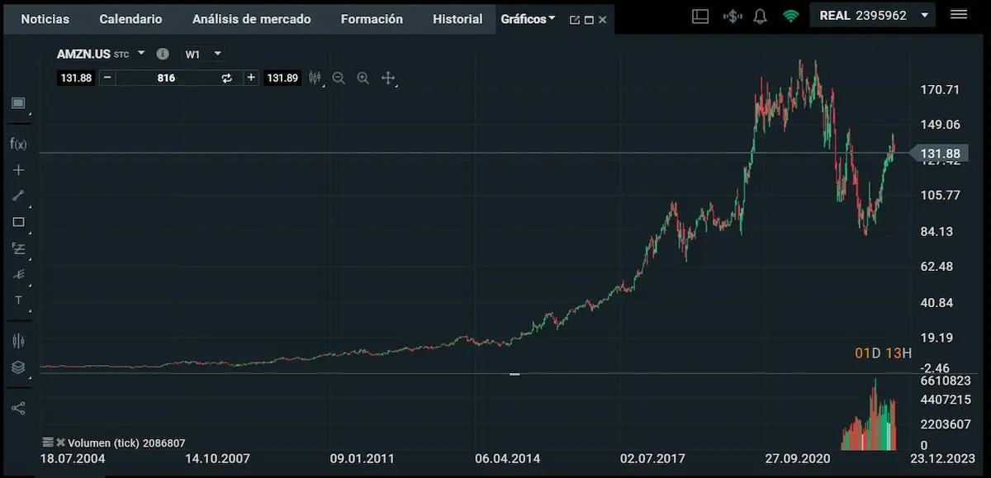Click the share chart icon

tap(18, 408)
